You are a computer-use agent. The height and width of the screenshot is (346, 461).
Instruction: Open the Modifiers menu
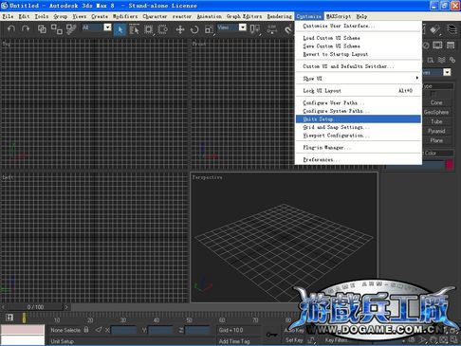click(x=125, y=16)
